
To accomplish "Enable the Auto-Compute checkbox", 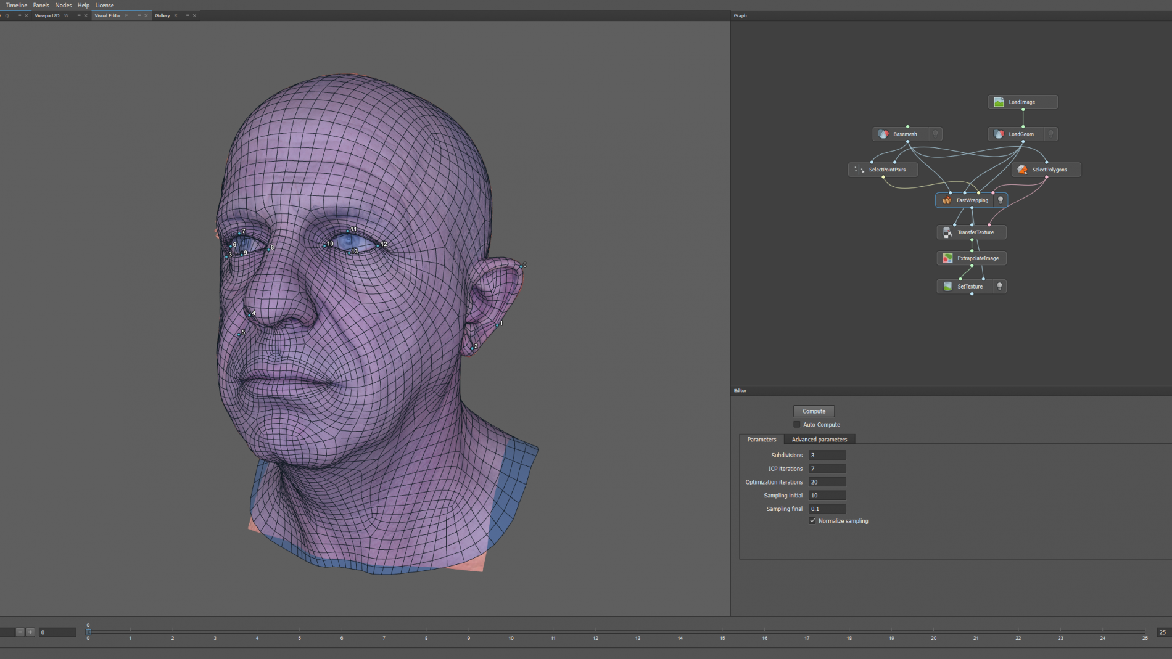I will 797,425.
